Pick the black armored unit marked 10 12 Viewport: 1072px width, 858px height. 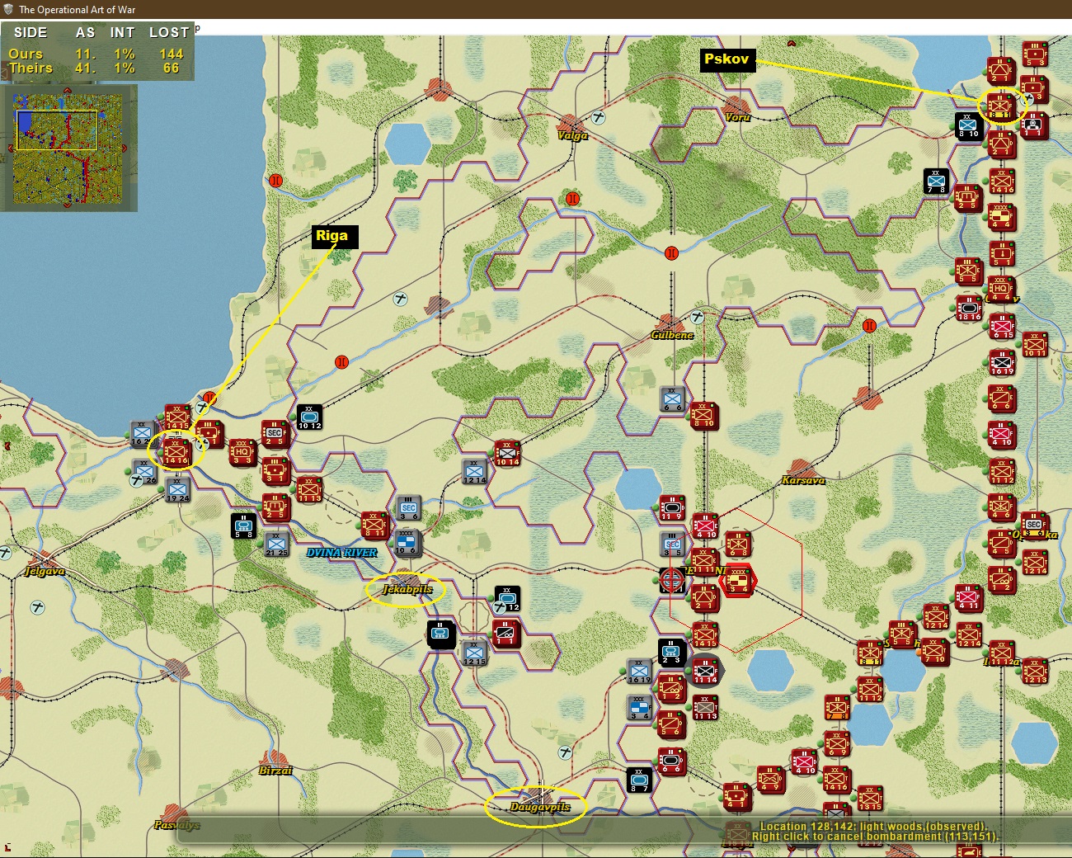[x=309, y=417]
